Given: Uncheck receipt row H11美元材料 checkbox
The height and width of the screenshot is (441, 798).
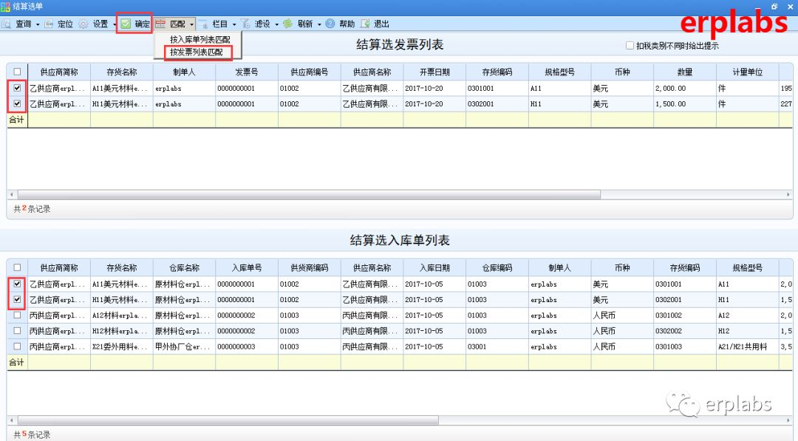Looking at the screenshot, I should pos(17,300).
